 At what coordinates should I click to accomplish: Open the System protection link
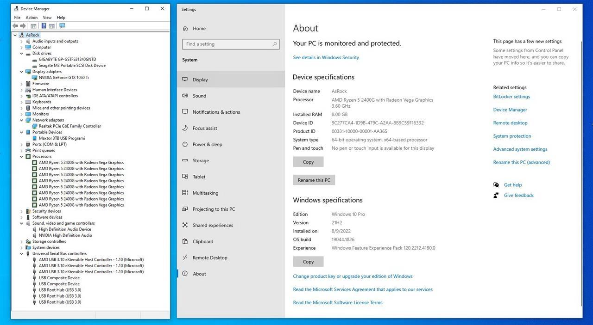tap(512, 136)
